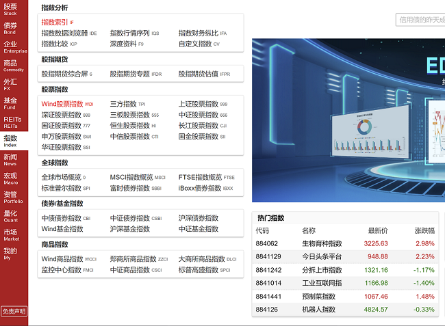Open the 宏观 Macro sidebar section
Viewport: 445px width, 326px height.
14,178
